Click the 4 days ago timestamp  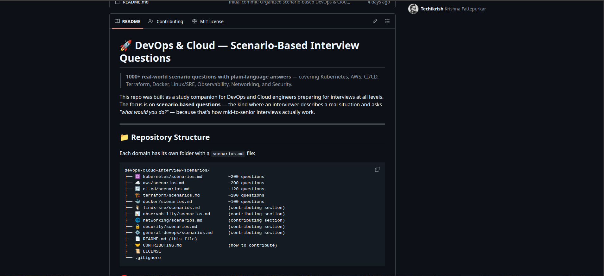pyautogui.click(x=379, y=2)
